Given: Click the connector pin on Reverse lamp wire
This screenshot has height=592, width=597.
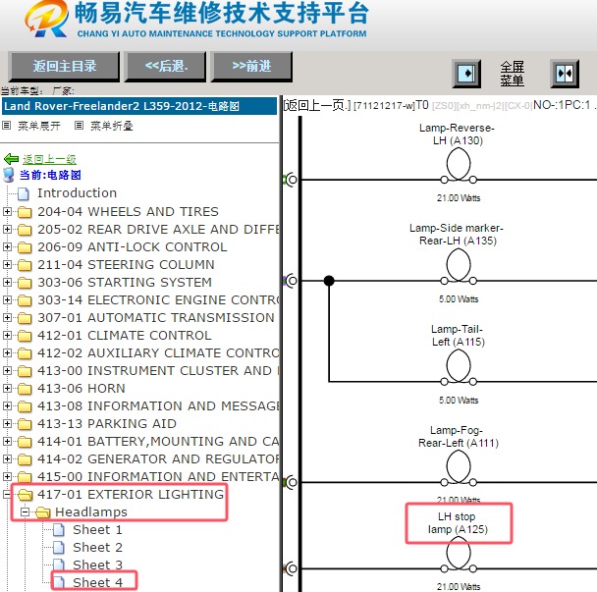Looking at the screenshot, I should [291, 180].
